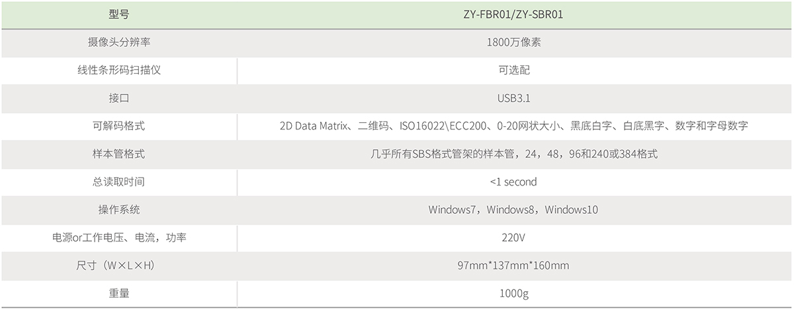Select the 可选配 value
Viewport: 794px width, 309px height.
pos(513,70)
